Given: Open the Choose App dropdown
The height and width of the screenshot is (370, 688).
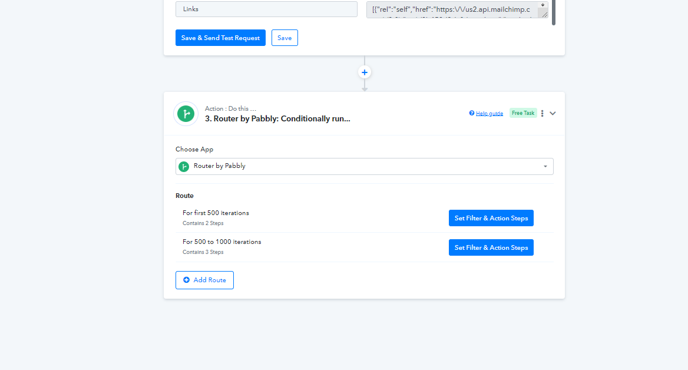Looking at the screenshot, I should (364, 166).
